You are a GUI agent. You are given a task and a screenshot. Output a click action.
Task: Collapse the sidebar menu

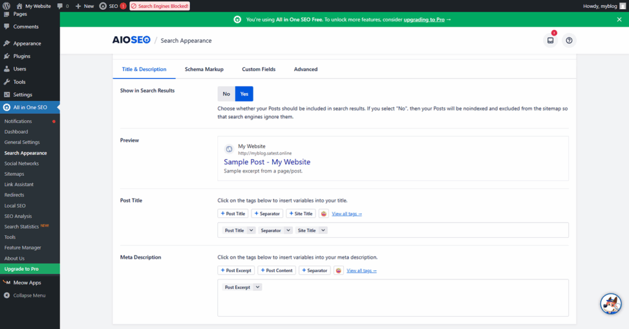(29, 295)
